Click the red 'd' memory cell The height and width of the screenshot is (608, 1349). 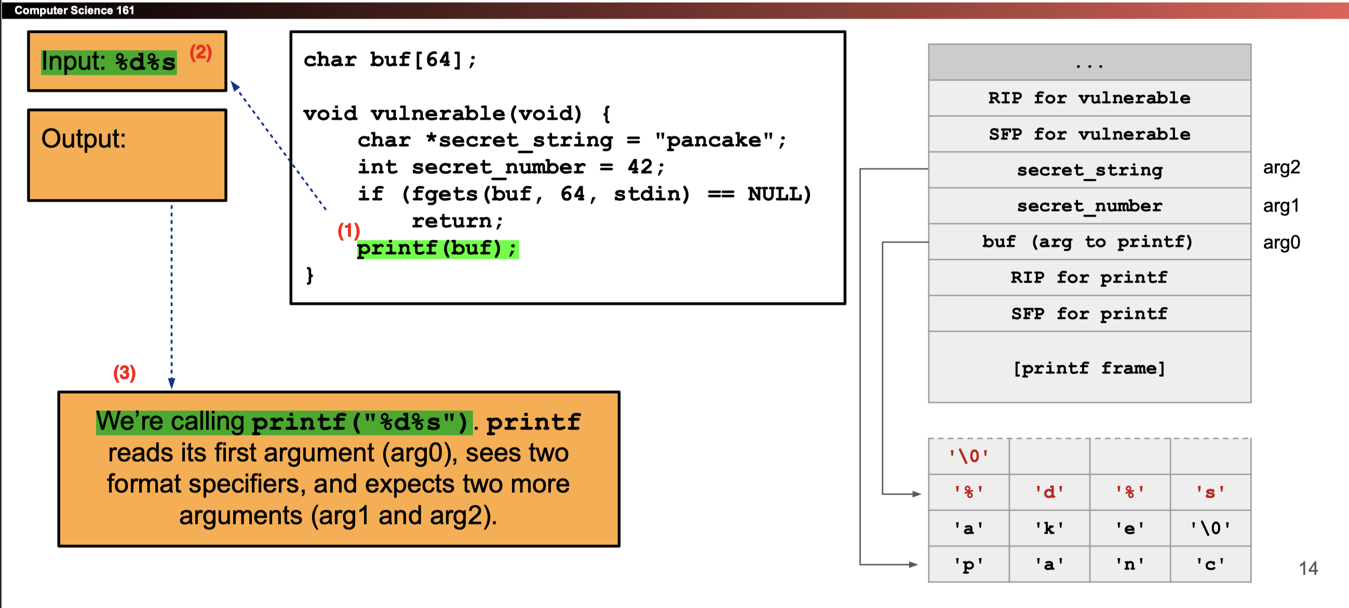[x=1049, y=492]
